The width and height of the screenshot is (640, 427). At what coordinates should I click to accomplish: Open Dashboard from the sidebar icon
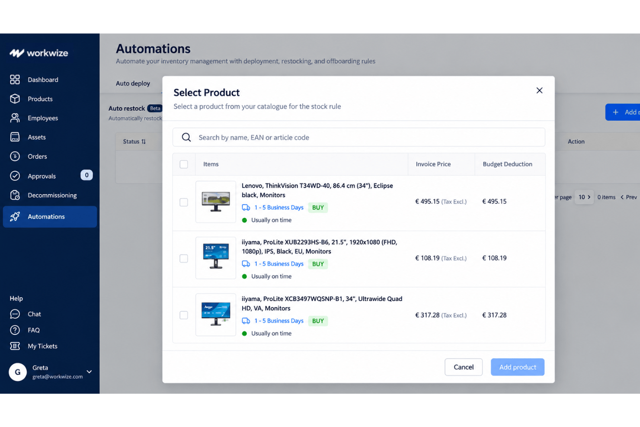pos(15,80)
